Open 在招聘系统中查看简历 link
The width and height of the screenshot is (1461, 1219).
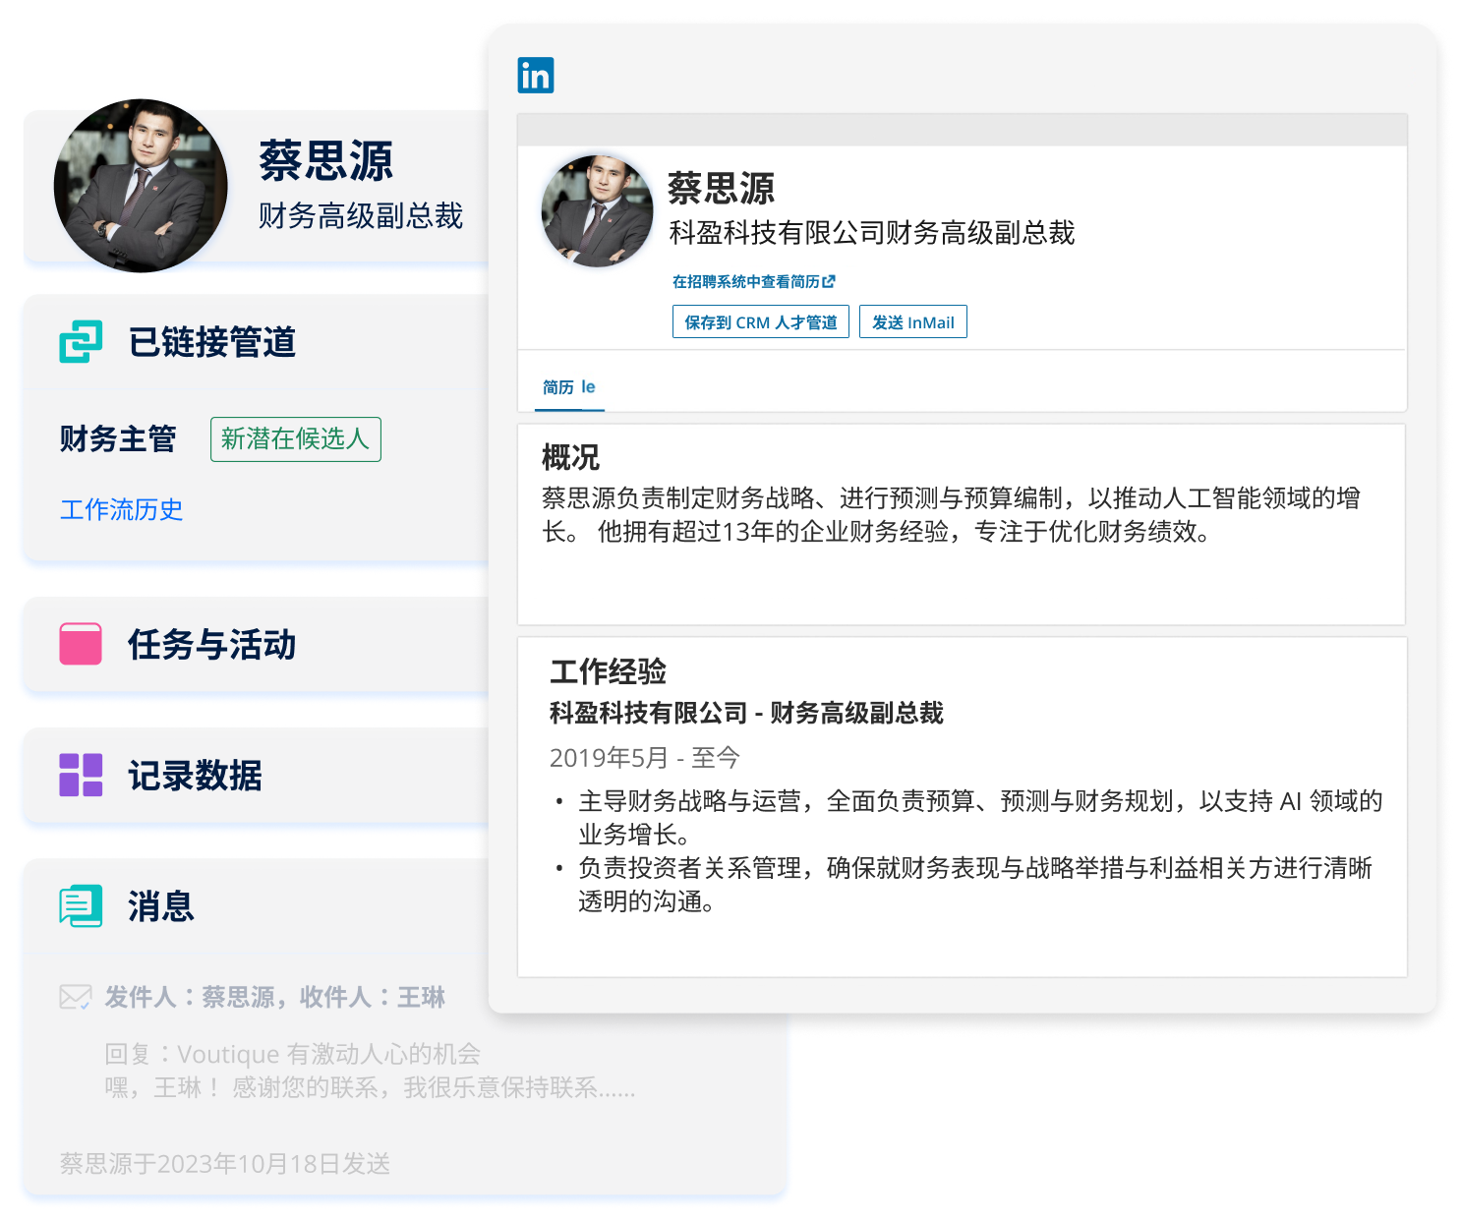tap(753, 281)
